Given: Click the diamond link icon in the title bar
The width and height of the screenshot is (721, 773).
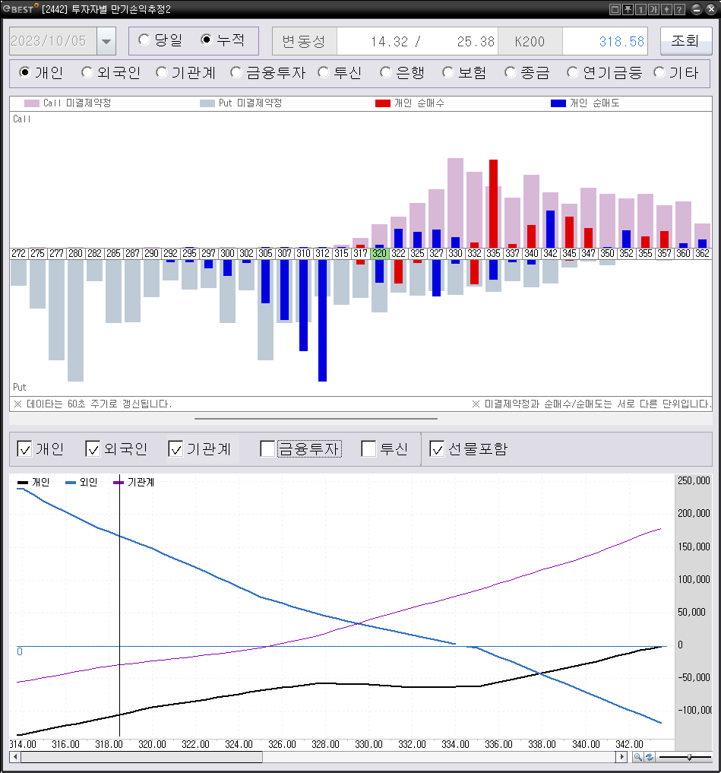Looking at the screenshot, I should 666,9.
